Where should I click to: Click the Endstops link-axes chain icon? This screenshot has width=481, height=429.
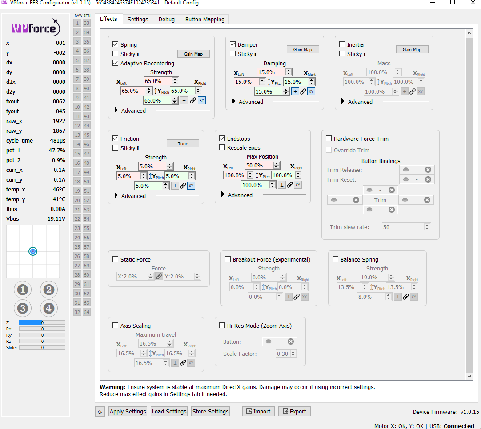coord(290,185)
